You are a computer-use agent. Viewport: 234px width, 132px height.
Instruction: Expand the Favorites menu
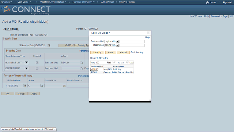[x=7, y=2]
